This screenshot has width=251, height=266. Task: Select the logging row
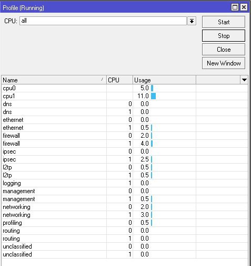(x=125, y=183)
